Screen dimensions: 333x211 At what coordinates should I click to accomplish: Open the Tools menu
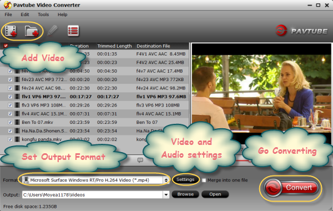point(43,14)
